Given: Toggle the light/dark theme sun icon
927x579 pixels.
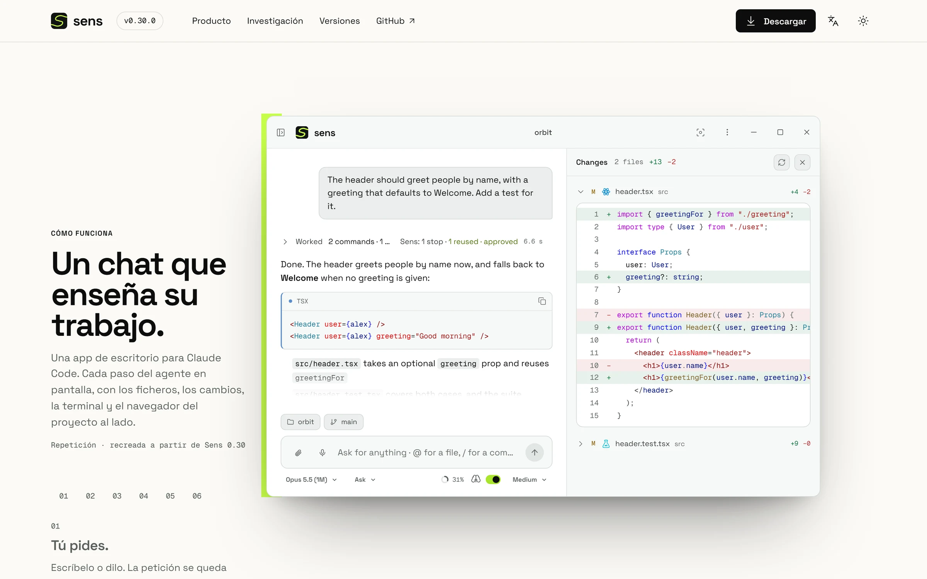Looking at the screenshot, I should pyautogui.click(x=863, y=21).
